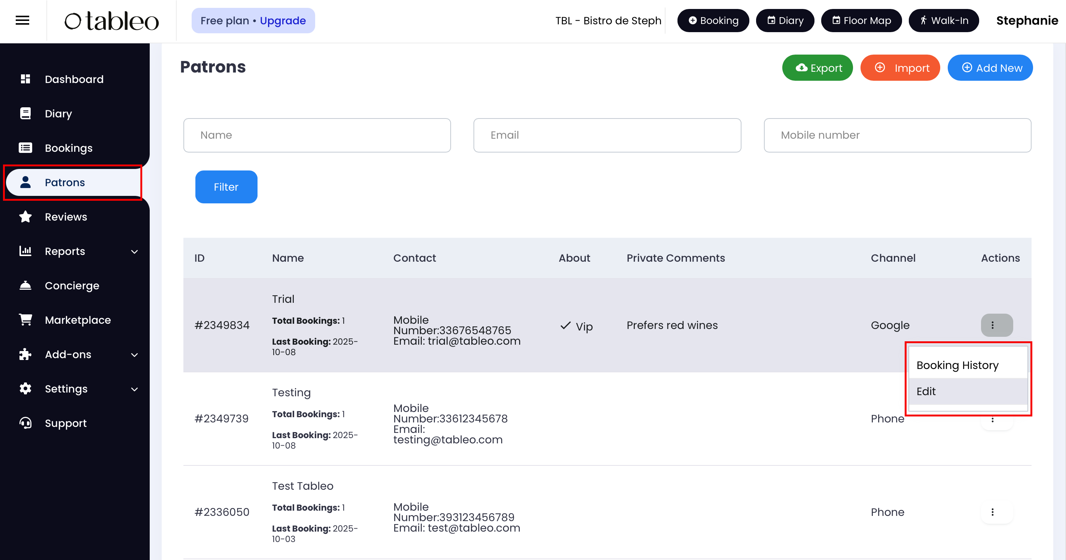Screen dimensions: 1066x560
Task: Click into the Mobile number filter field
Action: point(897,135)
